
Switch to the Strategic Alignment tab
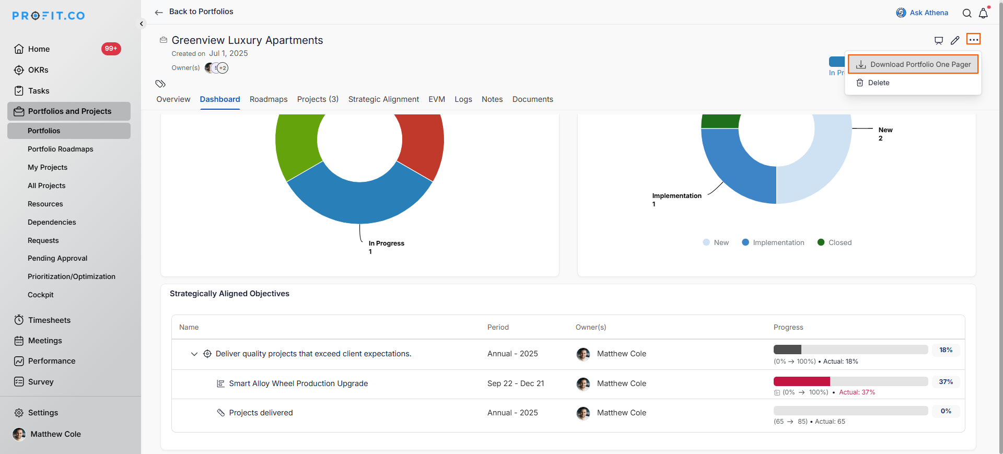pos(383,99)
